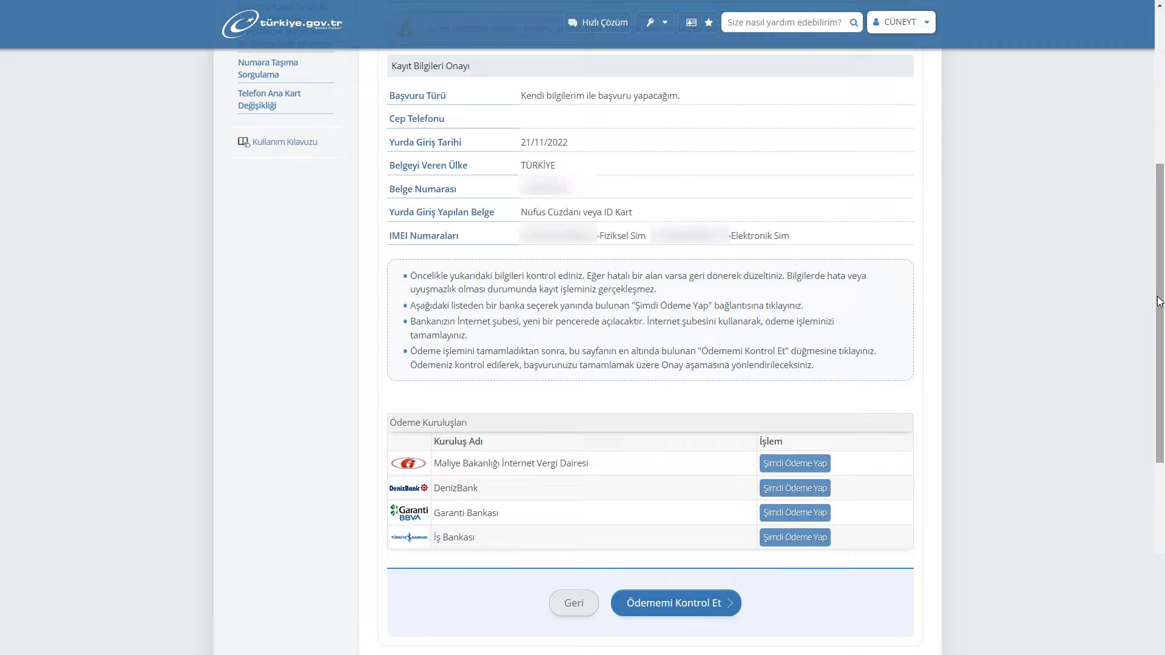
Task: Click the DenizBank logo
Action: (x=408, y=488)
